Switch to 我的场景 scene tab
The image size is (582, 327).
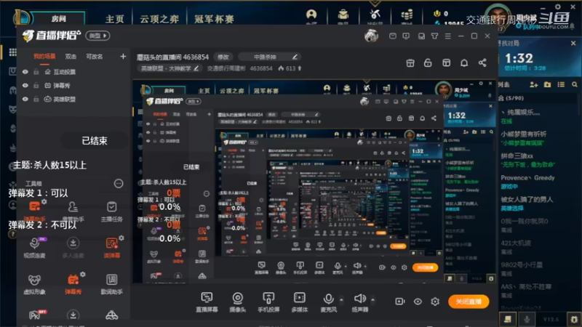pyautogui.click(x=44, y=57)
